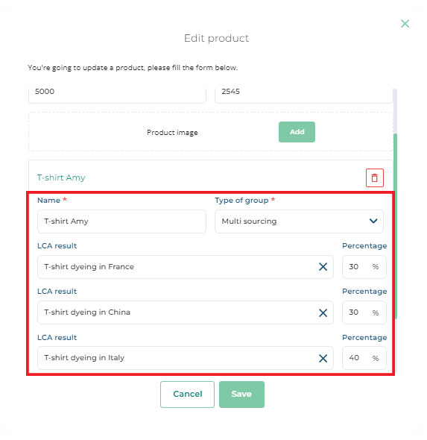Select the T-shirt dyeing in Italy LCA field
The height and width of the screenshot is (440, 427).
tap(186, 358)
